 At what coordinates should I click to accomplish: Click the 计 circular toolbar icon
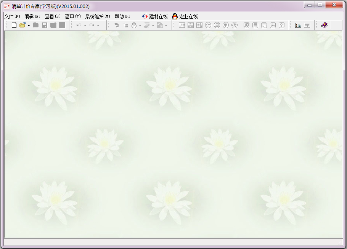[x=208, y=25]
